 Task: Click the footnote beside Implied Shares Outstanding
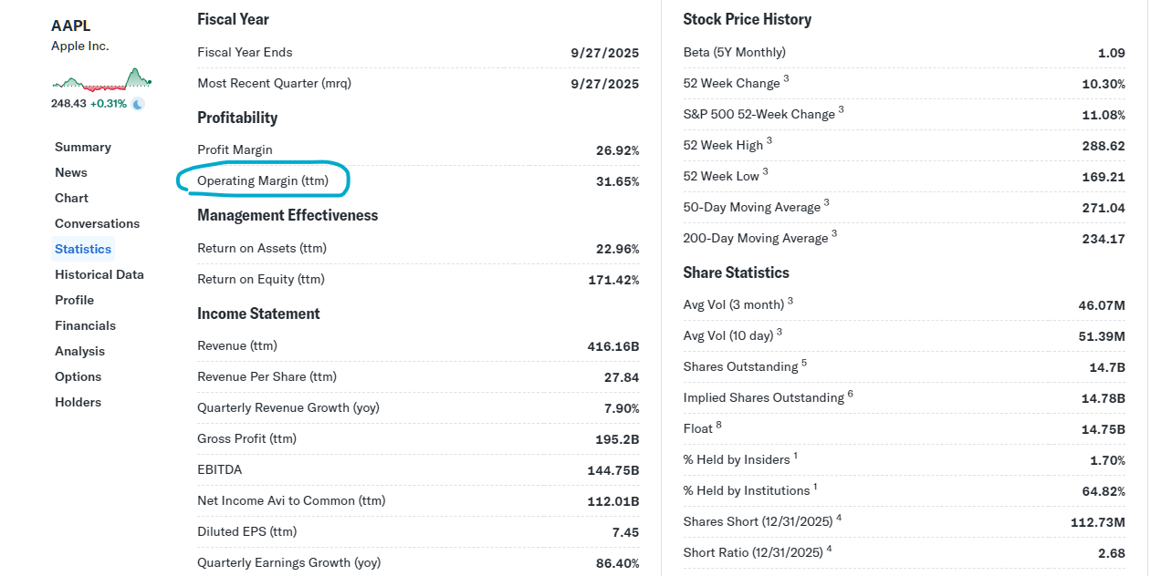coord(850,393)
